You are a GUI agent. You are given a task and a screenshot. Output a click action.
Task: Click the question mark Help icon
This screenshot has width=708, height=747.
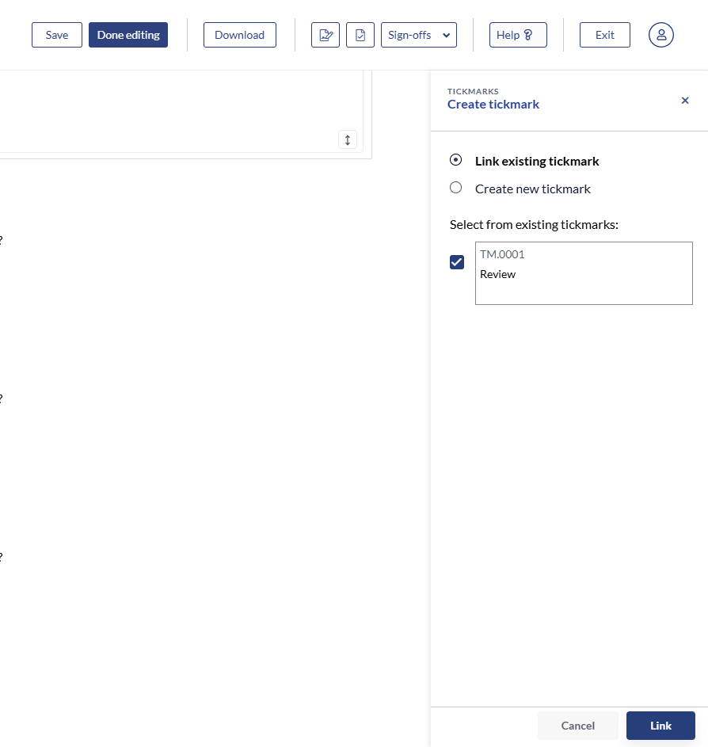(x=528, y=35)
